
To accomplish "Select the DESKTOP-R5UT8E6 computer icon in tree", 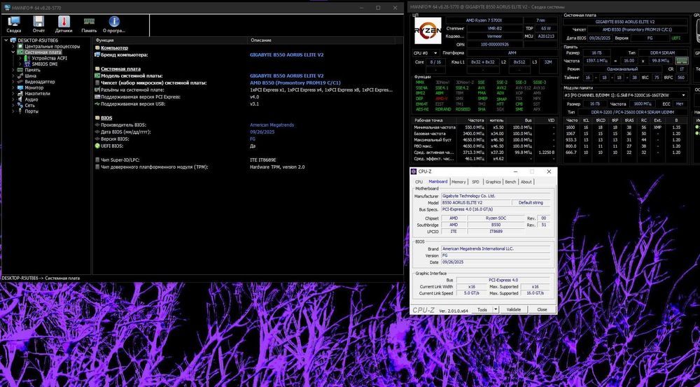I will point(13,40).
